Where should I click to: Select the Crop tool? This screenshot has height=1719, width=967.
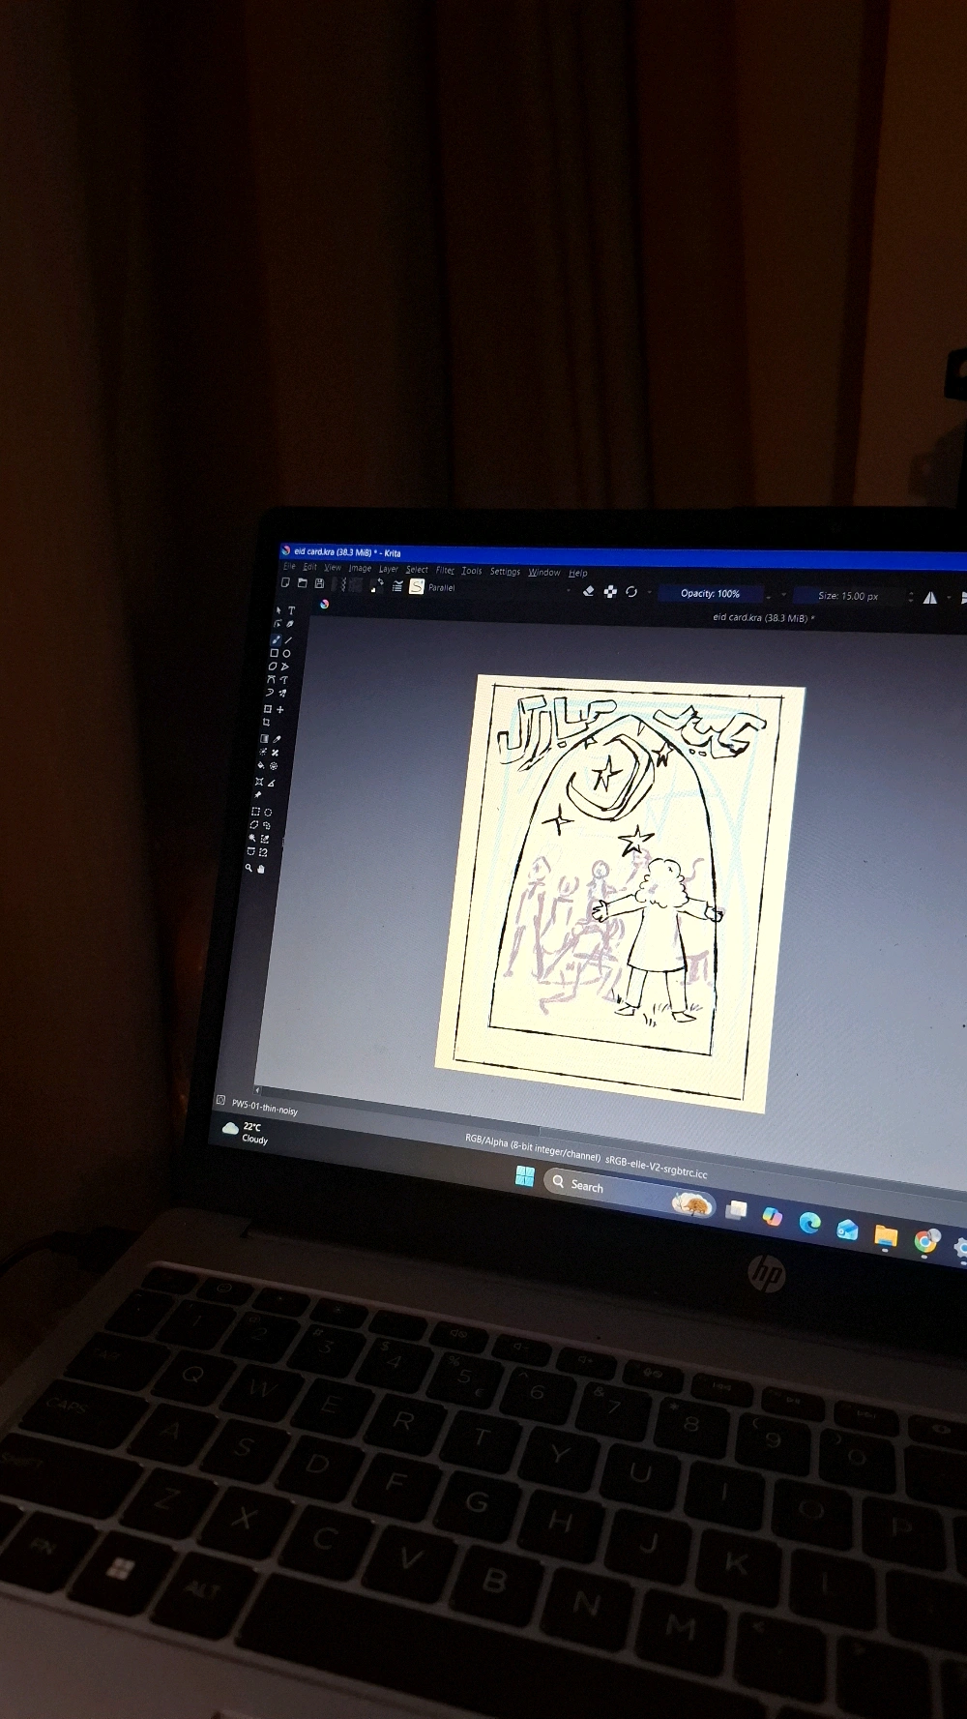267,723
